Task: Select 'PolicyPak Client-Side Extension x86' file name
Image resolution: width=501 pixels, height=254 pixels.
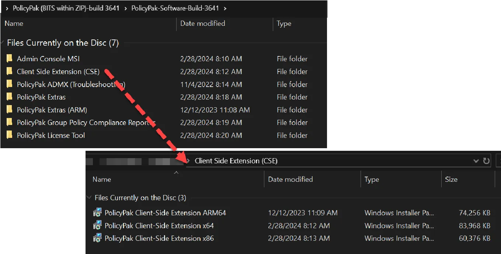Action: pyautogui.click(x=159, y=238)
